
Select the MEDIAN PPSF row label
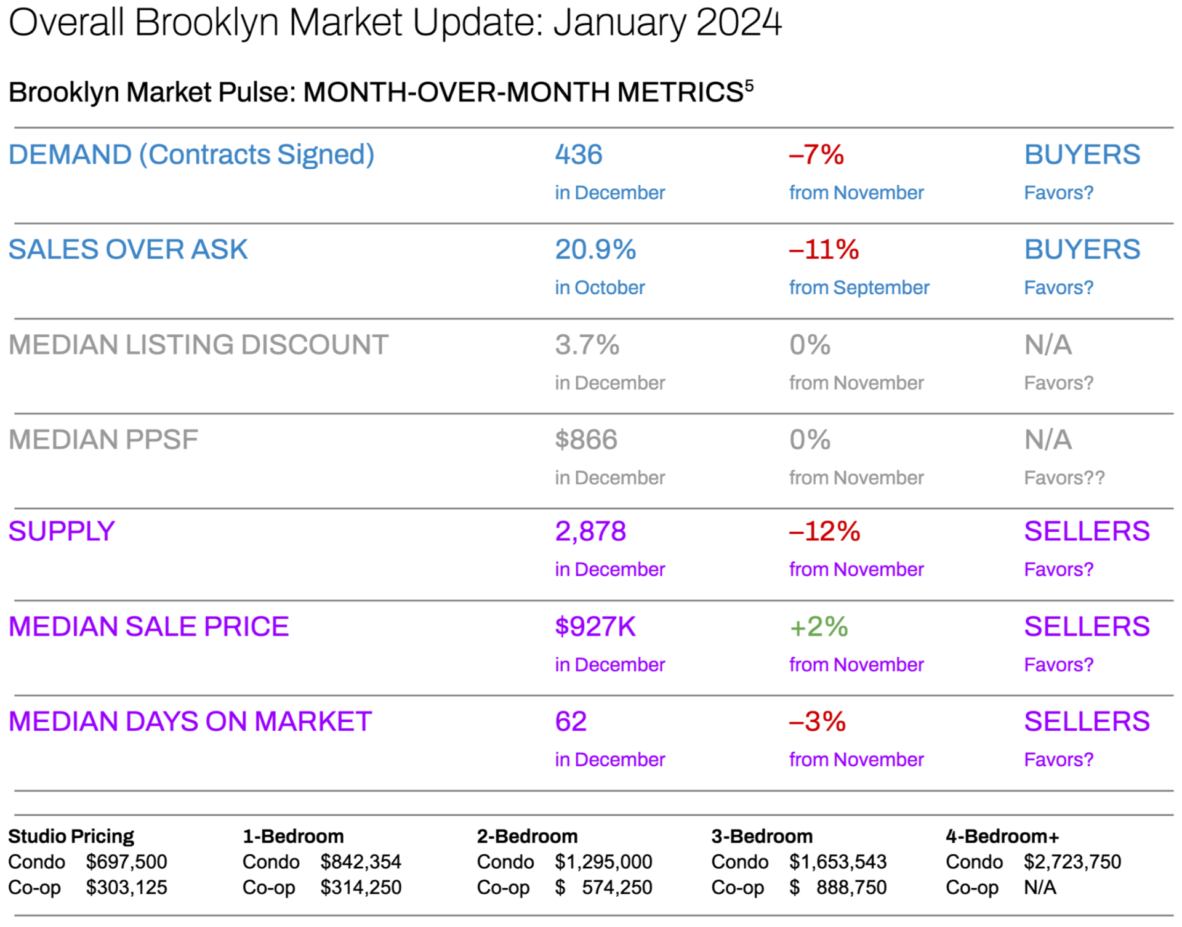(x=103, y=439)
